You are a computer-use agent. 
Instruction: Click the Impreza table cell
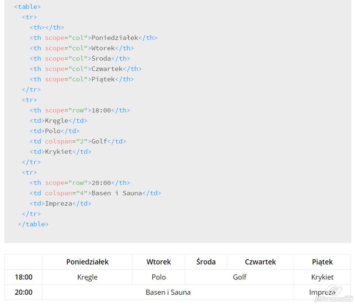point(322,292)
